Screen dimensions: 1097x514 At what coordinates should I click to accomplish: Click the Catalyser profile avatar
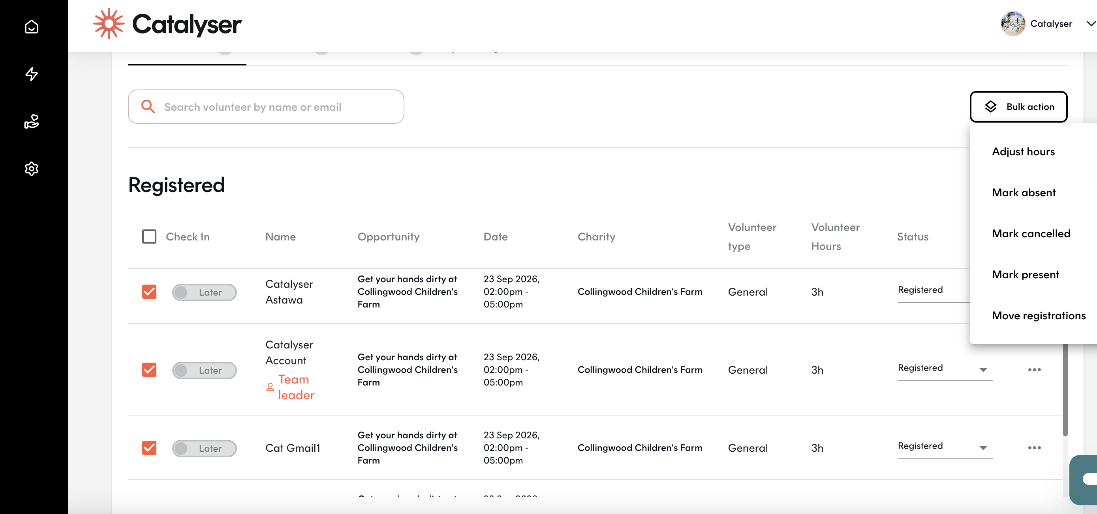pyautogui.click(x=1012, y=24)
